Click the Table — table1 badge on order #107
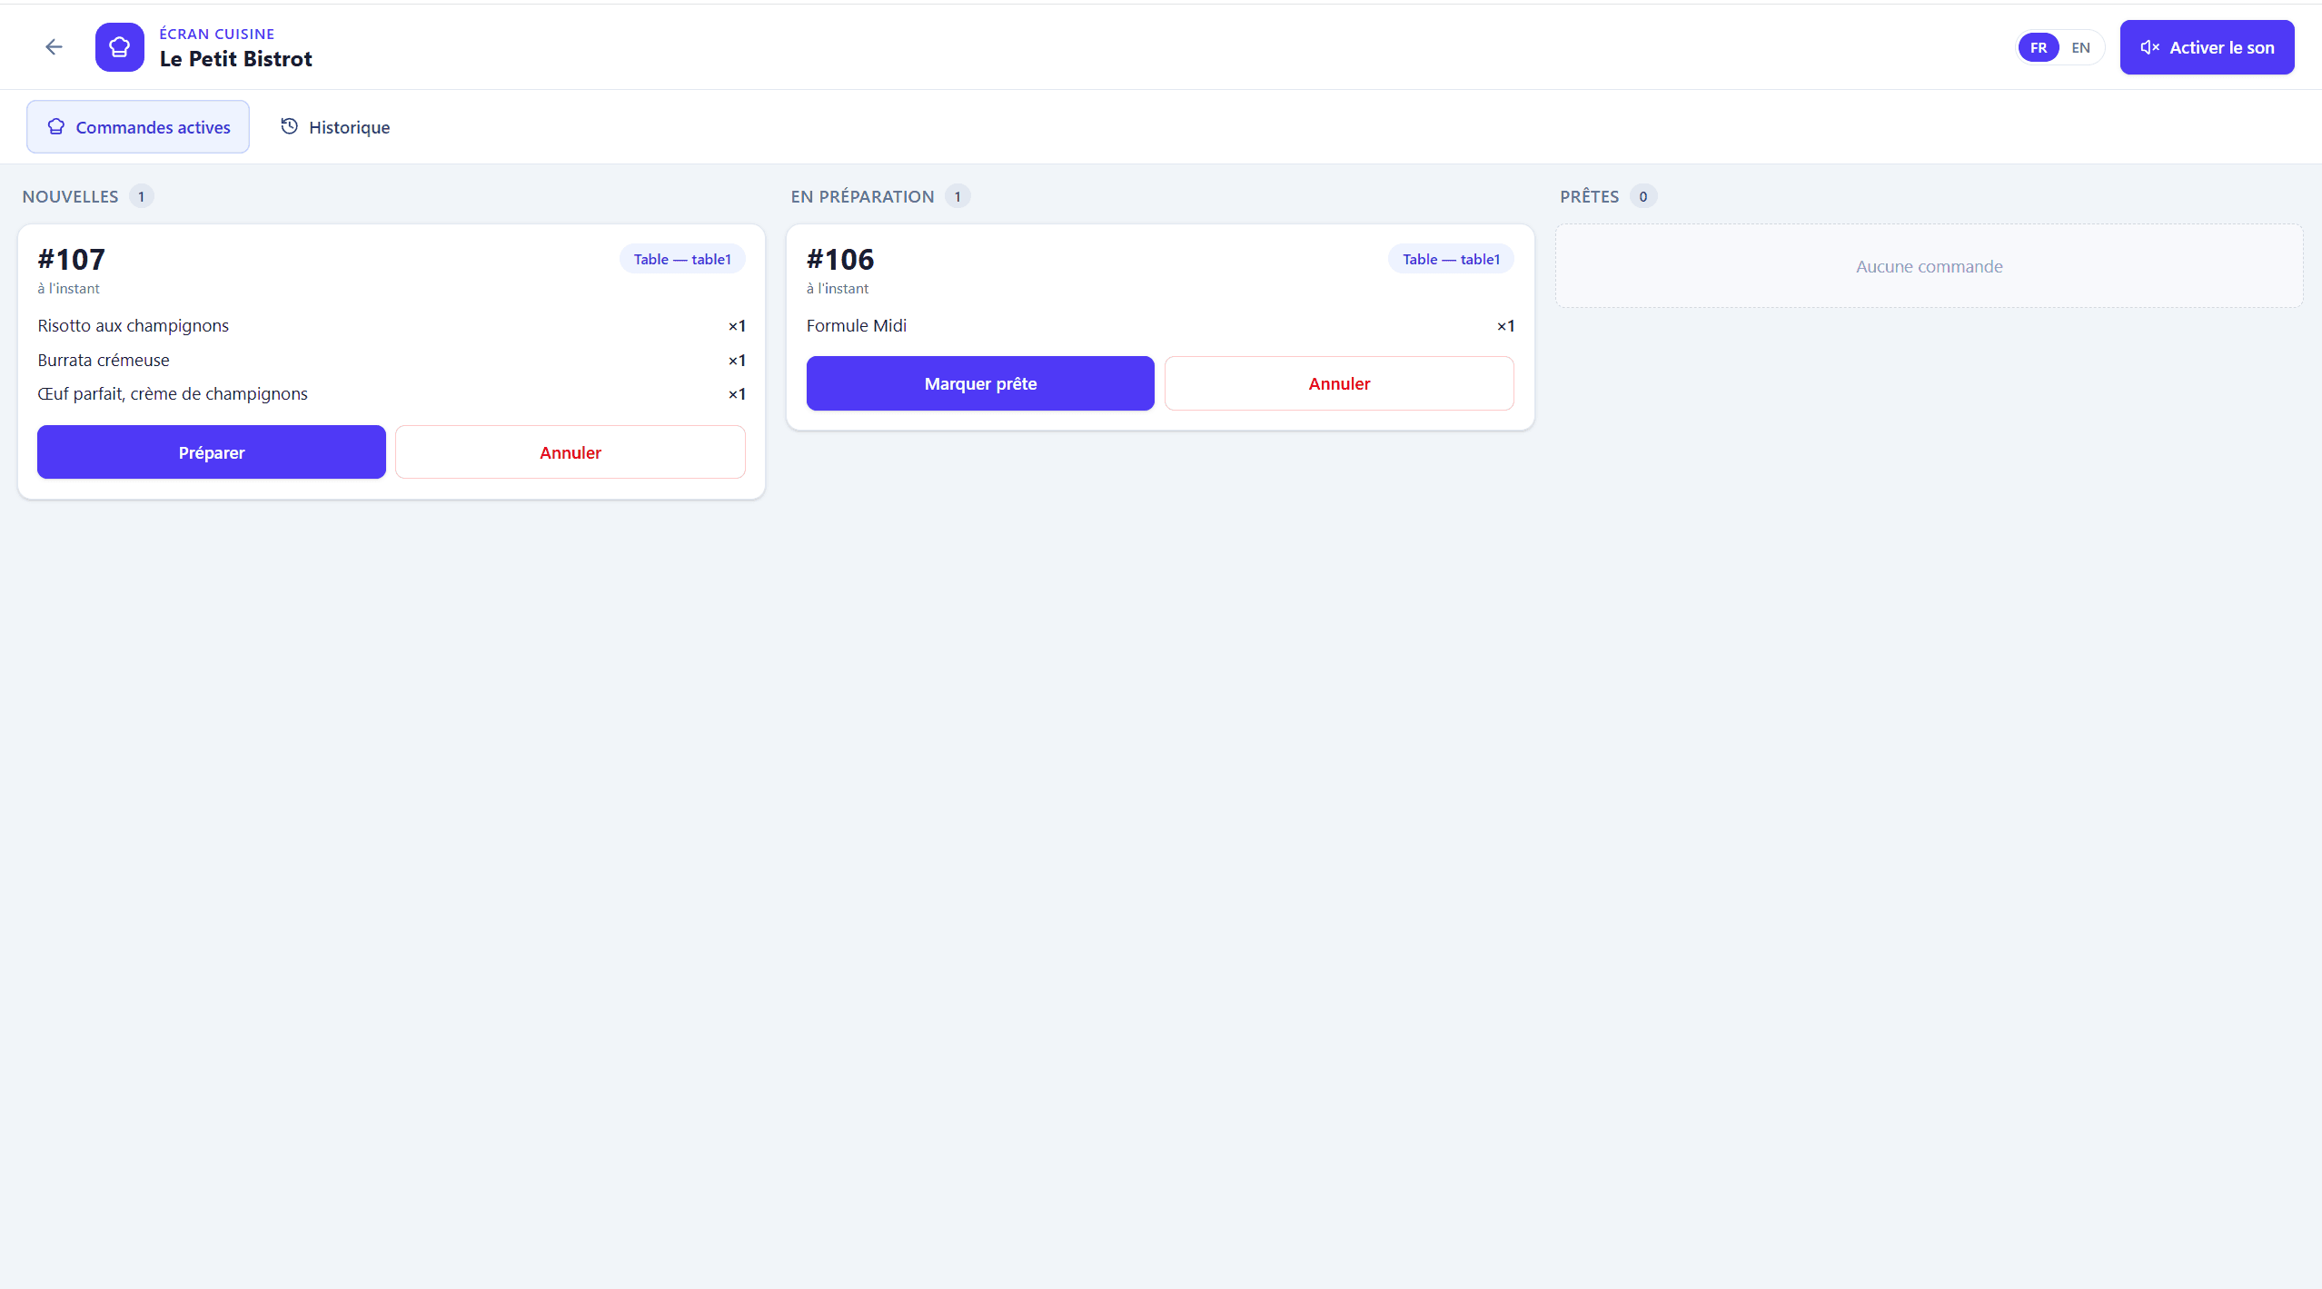Image resolution: width=2322 pixels, height=1289 pixels. [x=682, y=259]
